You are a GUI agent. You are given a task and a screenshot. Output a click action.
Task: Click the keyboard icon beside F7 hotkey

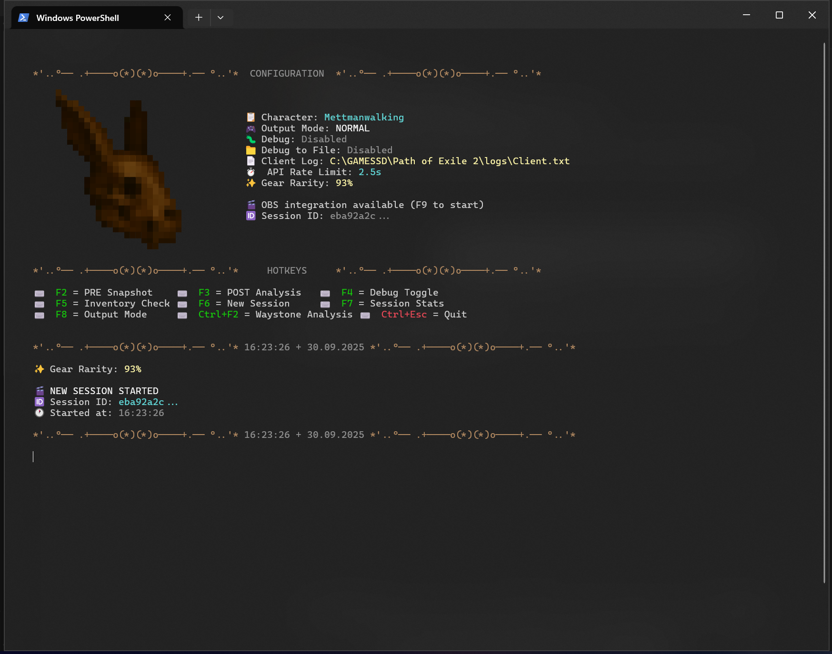coord(325,304)
